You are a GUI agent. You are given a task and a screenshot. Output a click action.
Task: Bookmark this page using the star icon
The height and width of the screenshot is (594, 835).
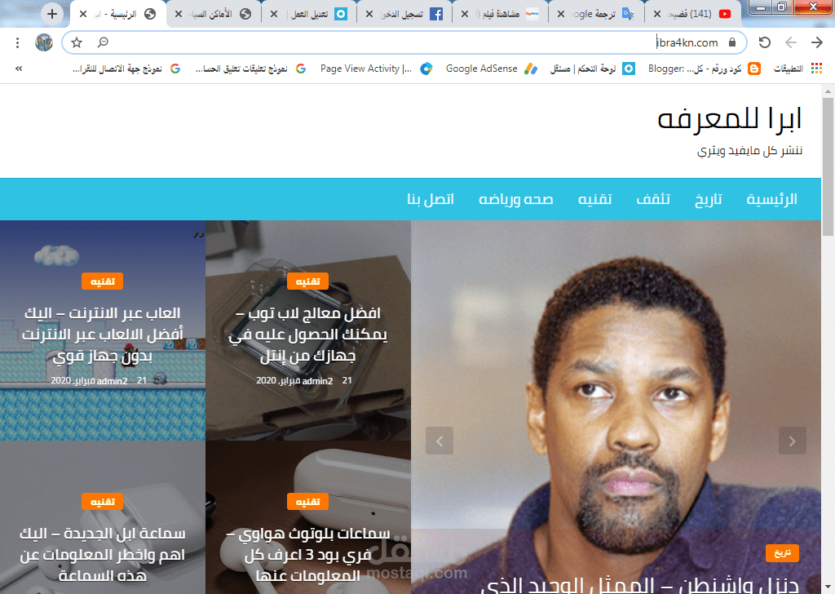pyautogui.click(x=77, y=42)
